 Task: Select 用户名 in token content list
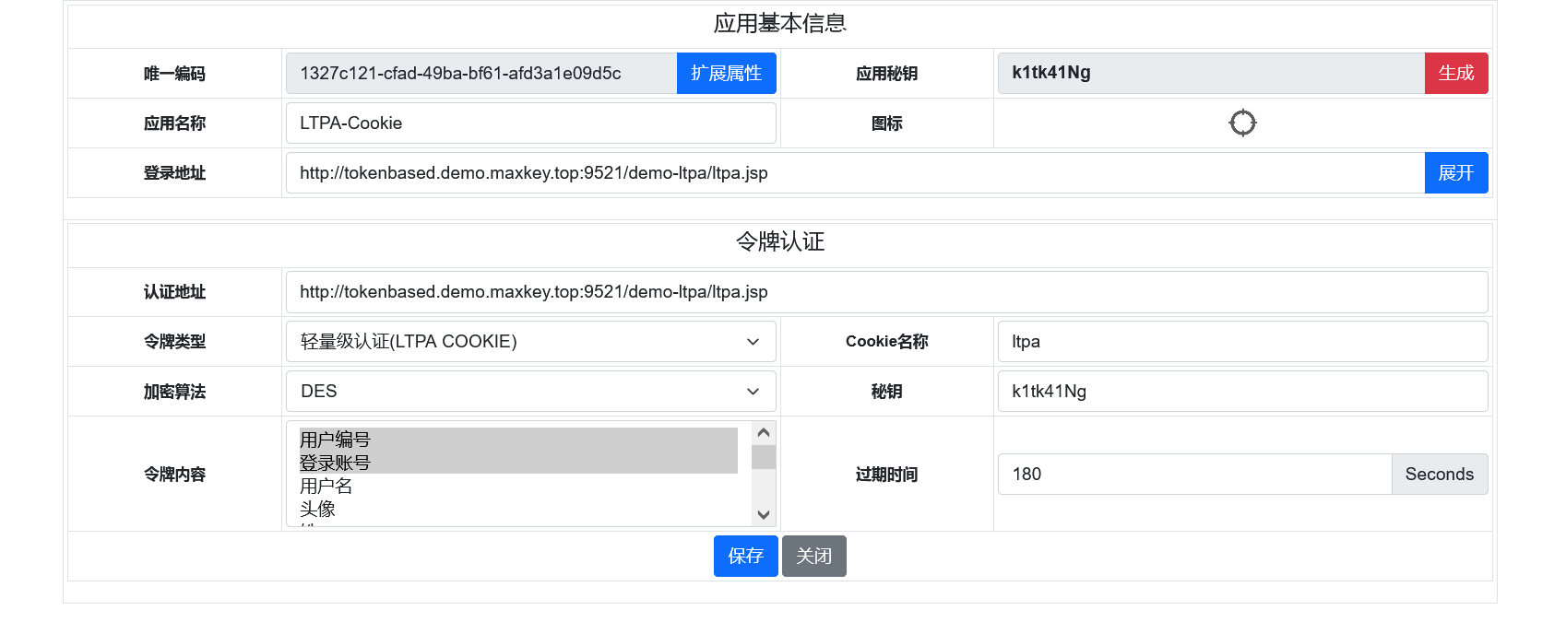(517, 486)
